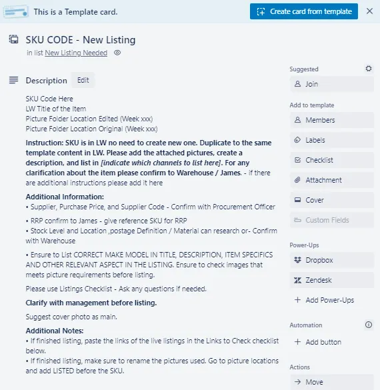
Task: Edit the card description
Action: 83,80
